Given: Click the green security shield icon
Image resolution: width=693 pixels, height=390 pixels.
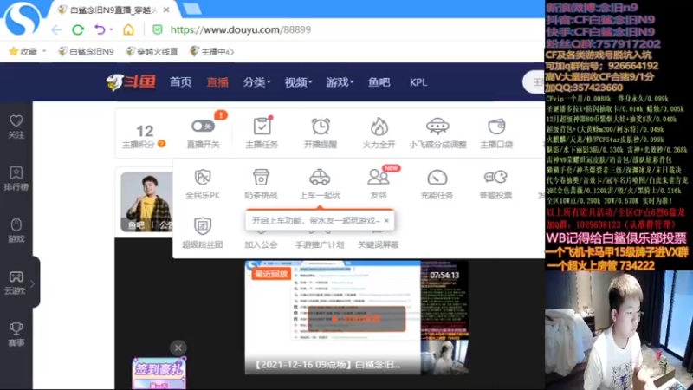Looking at the screenshot, I should tap(157, 29).
